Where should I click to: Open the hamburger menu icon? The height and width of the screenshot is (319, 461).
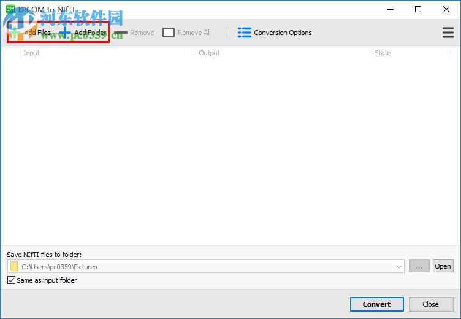[x=448, y=33]
